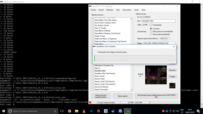Click the volume speaker tray icon

pyautogui.click(x=178, y=111)
